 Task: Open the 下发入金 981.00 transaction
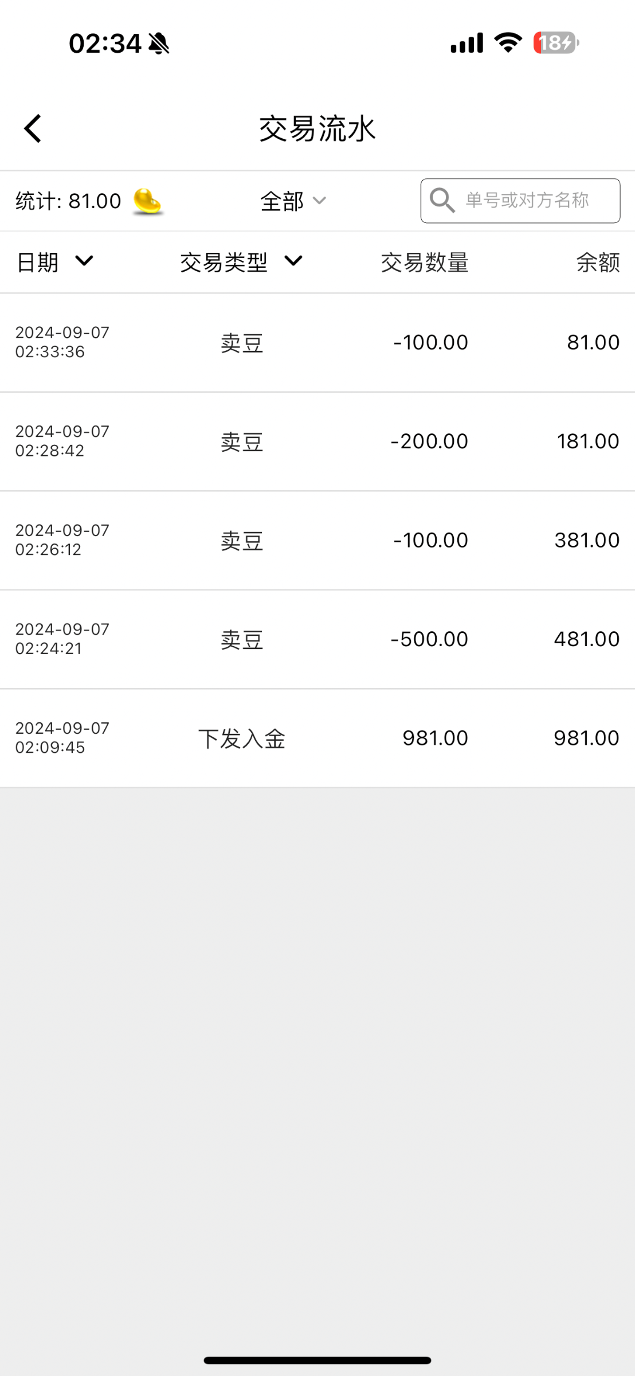pyautogui.click(x=317, y=738)
